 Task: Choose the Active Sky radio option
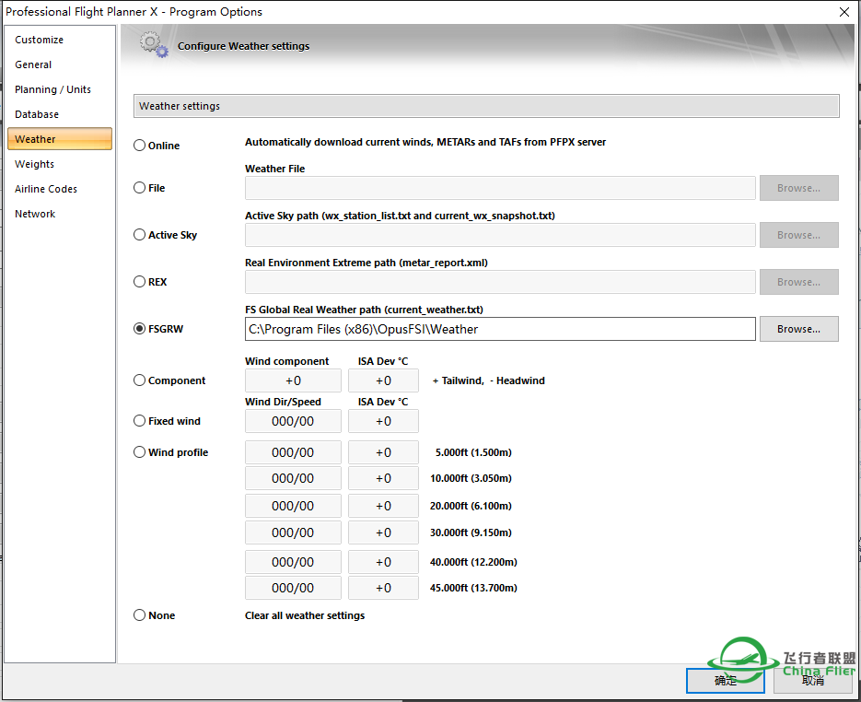(140, 235)
